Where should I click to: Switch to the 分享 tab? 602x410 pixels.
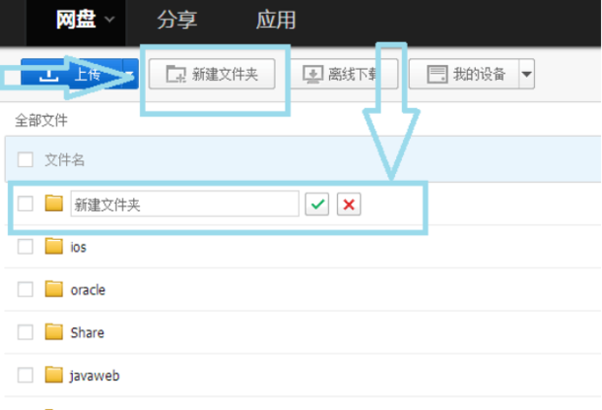click(177, 20)
